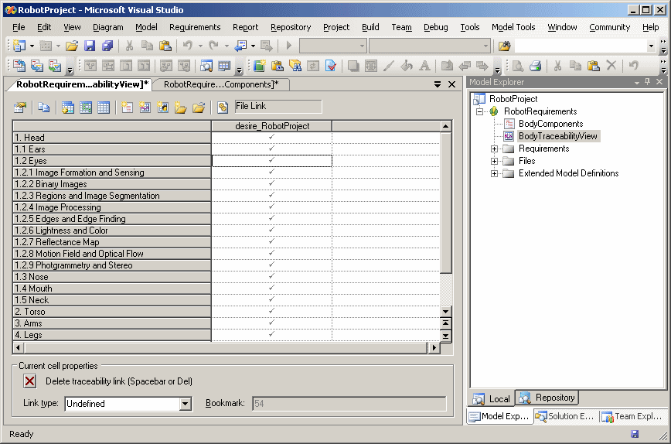Expand the Files folder node
This screenshot has height=444, width=671.
494,161
